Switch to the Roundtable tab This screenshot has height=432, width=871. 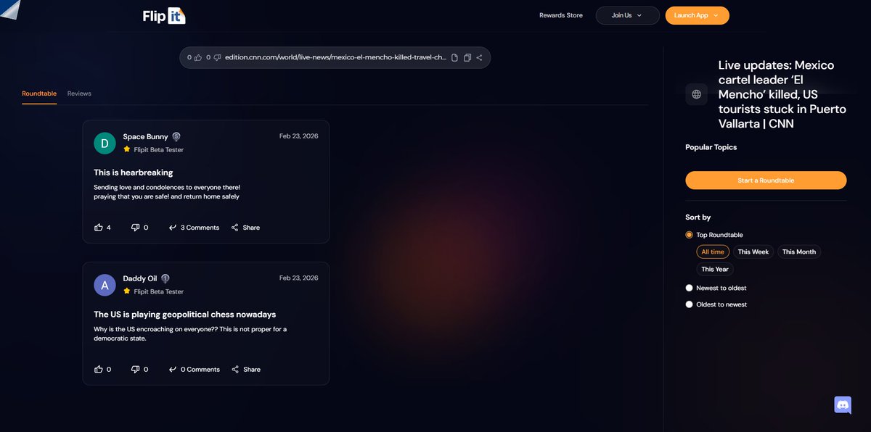tap(39, 94)
